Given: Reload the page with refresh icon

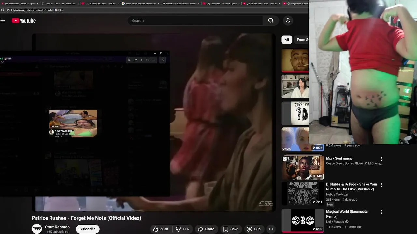Looking at the screenshot, I should click(x=2, y=10).
